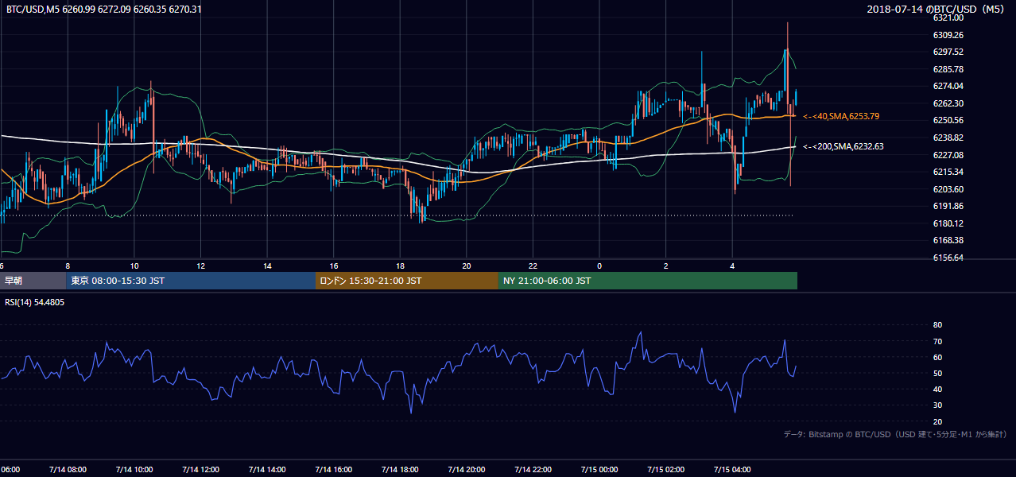Screen dimensions: 1016x477
Task: Select the NY 21:00-06:00 JST session bar
Action: pos(647,281)
